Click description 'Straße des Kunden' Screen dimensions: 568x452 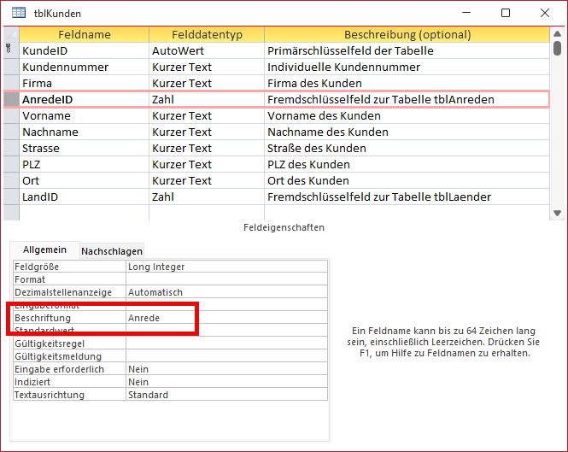(317, 149)
